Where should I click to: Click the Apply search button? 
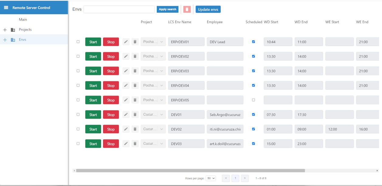pos(167,9)
